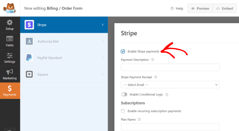
Task: Click the Enable Conditional Logic help icon
Action: [x=167, y=95]
